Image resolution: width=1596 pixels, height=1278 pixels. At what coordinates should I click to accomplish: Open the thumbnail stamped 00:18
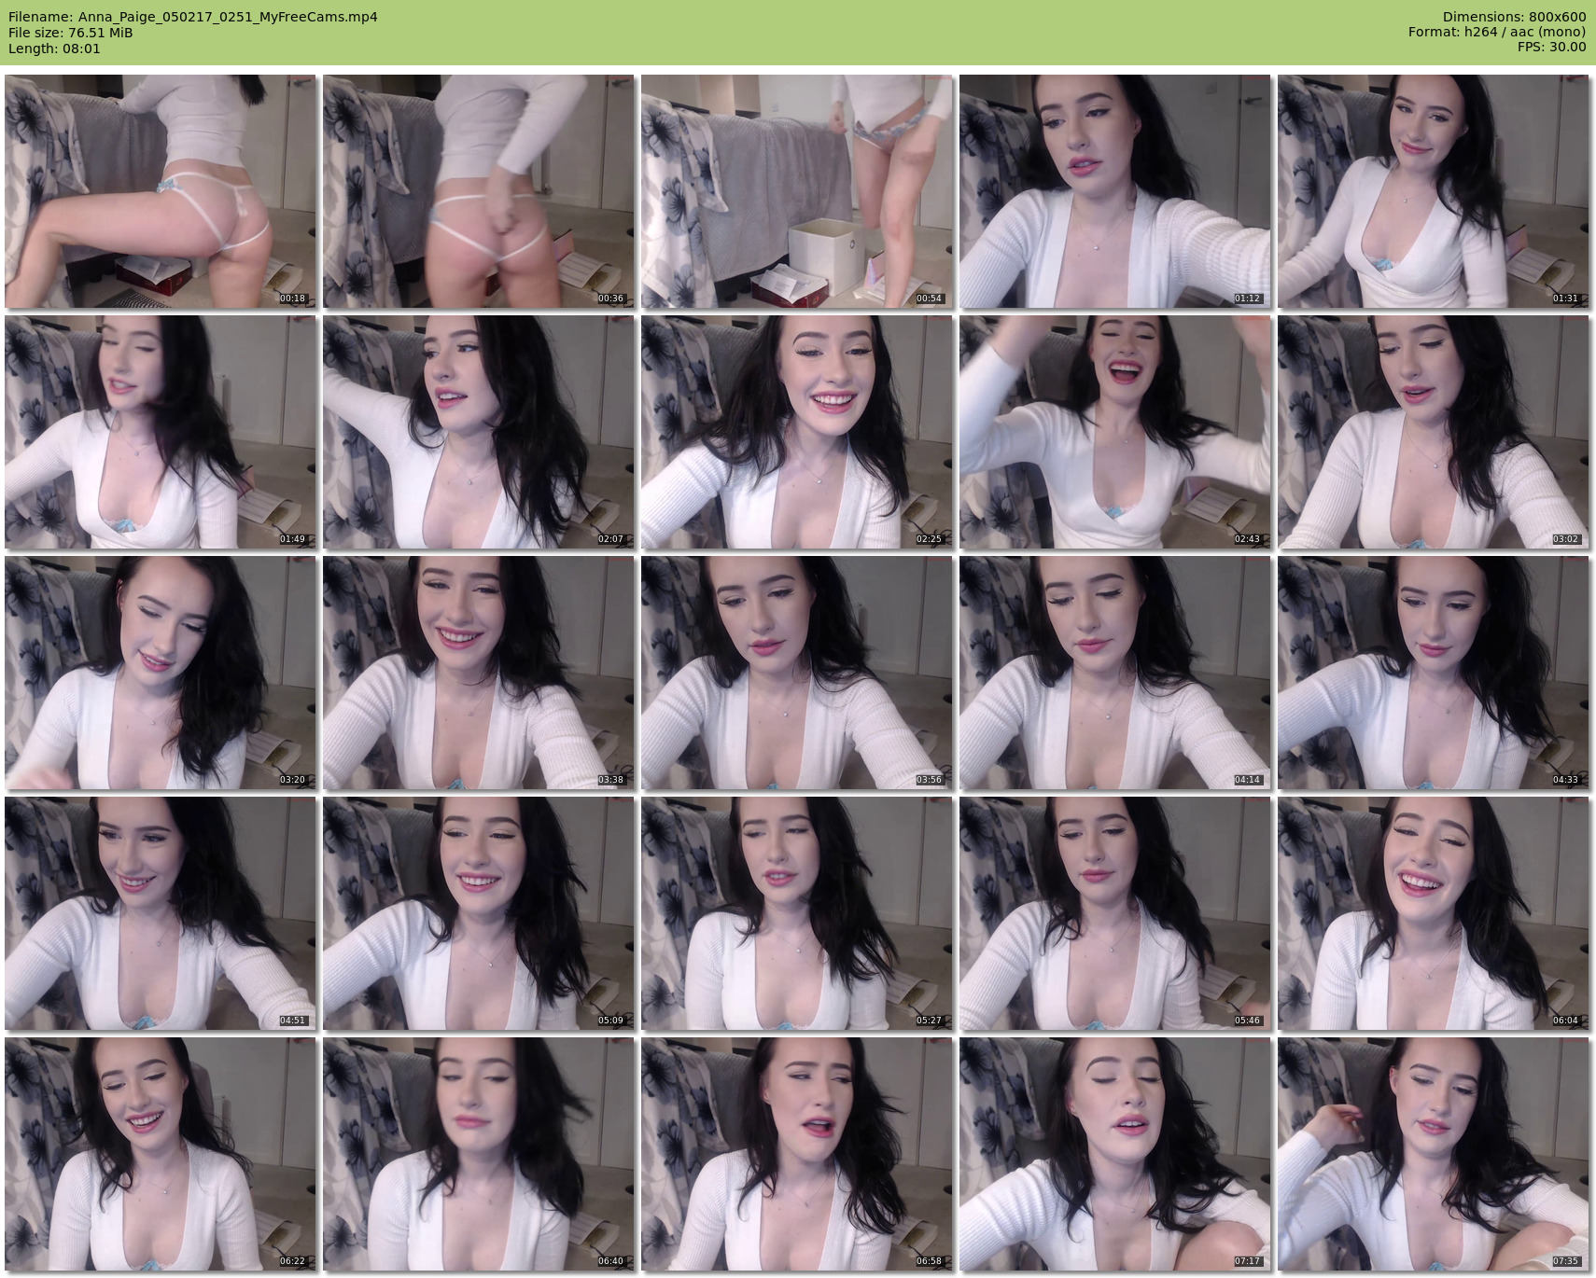(161, 191)
